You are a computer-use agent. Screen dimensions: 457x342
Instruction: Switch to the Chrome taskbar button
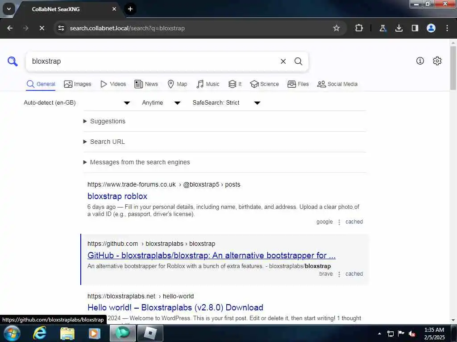(123, 333)
